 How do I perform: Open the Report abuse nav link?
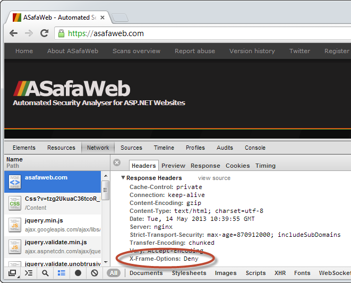coord(195,51)
